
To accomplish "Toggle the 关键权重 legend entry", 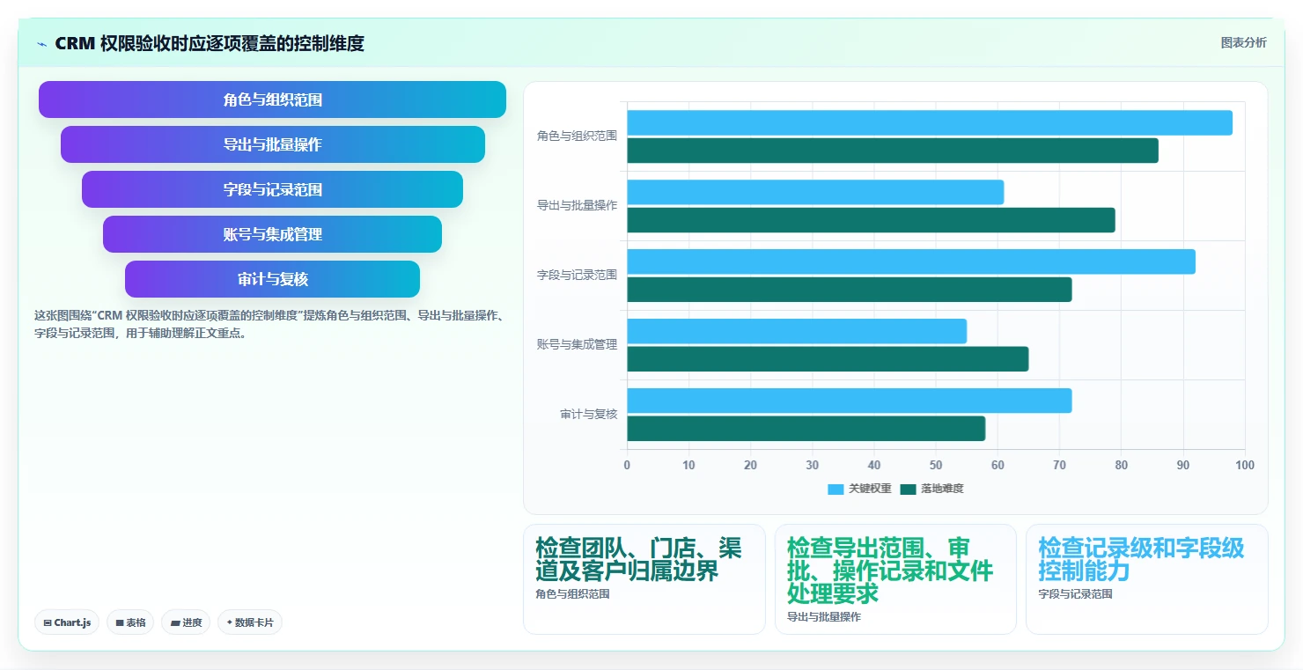I will point(859,489).
